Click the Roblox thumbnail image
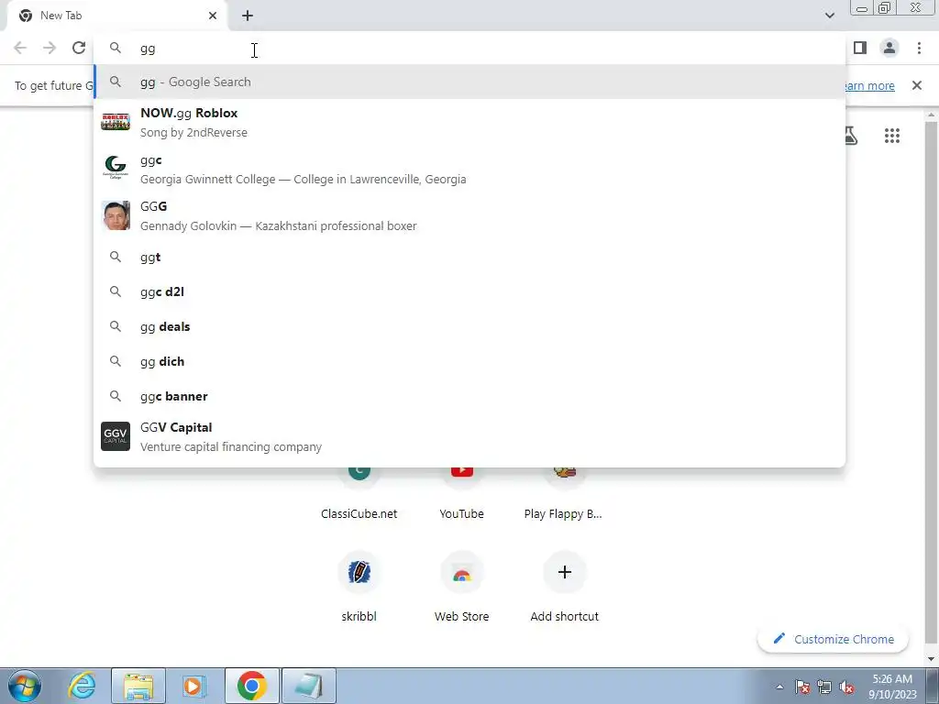This screenshot has width=939, height=704. pyautogui.click(x=116, y=122)
